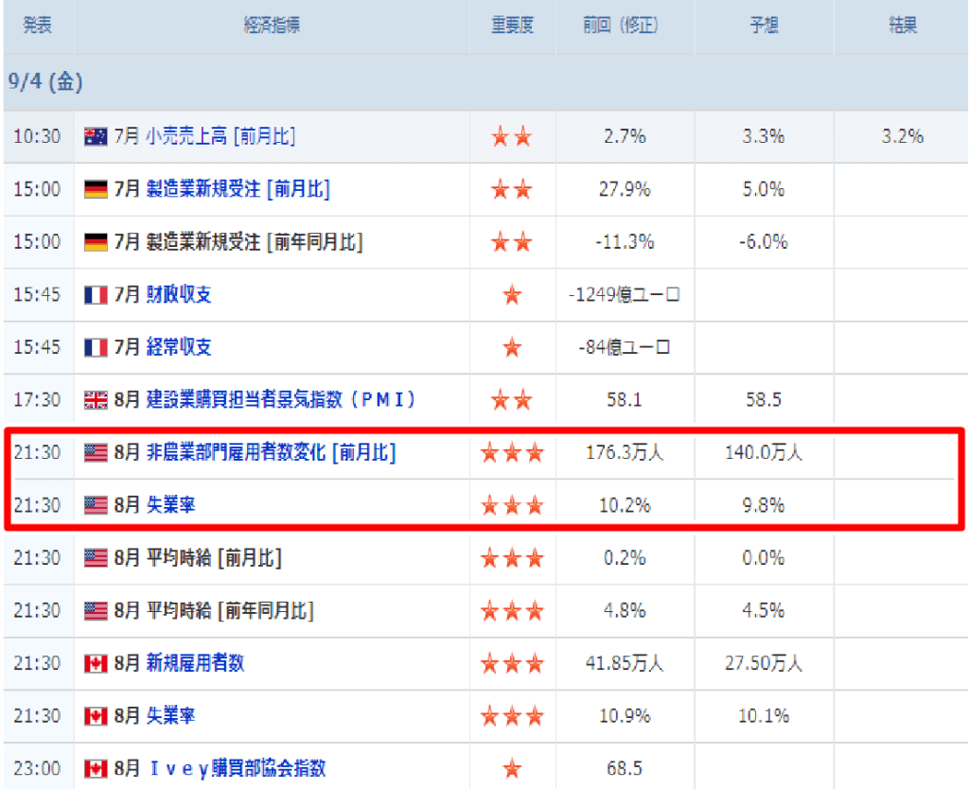This screenshot has width=969, height=789.
Task: Click the single star on 経常収支 row
Action: [x=512, y=348]
